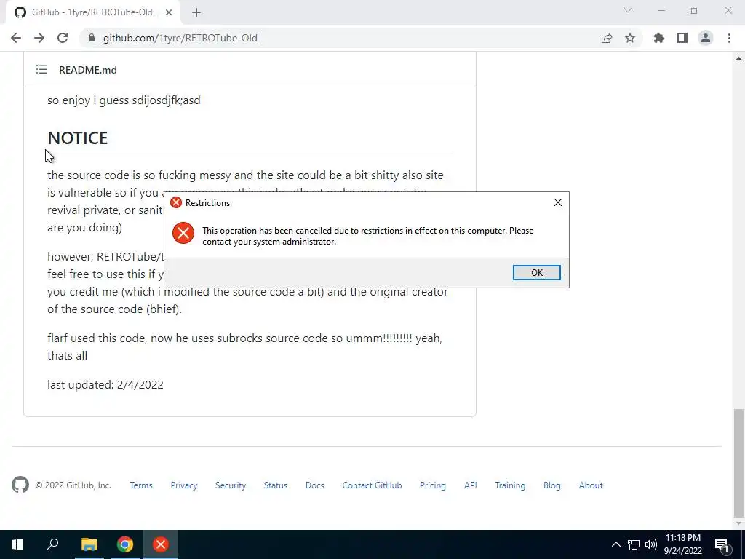Click the taskbar clock and date

[x=682, y=544]
